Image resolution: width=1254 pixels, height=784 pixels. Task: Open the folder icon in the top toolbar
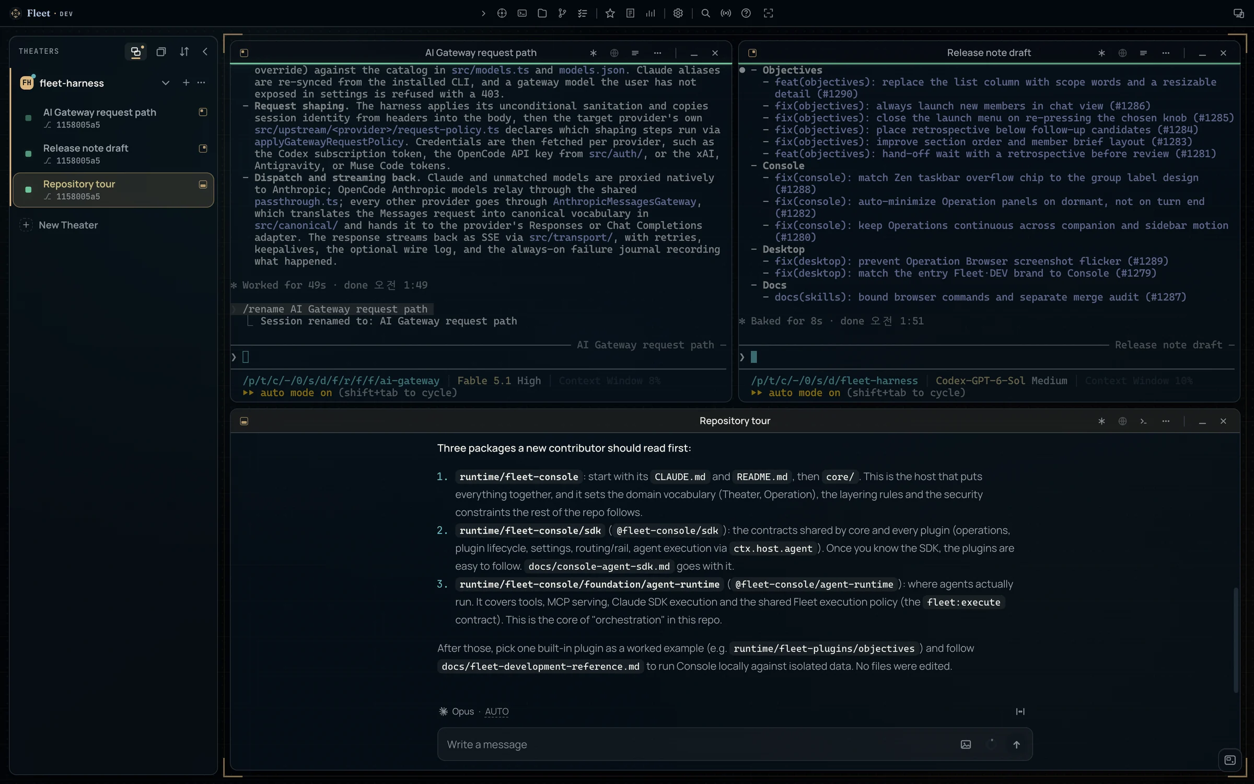pos(542,14)
